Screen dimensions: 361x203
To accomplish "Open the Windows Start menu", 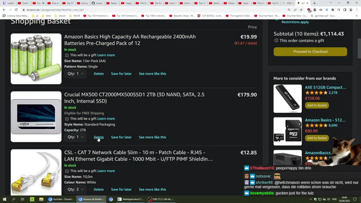I will (x=4, y=199).
